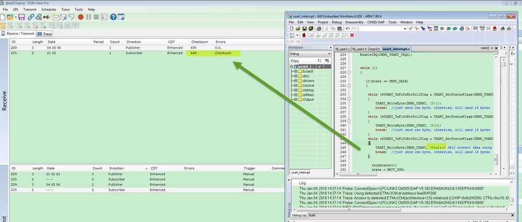Open LIN menu in PLIN-View
This screenshot has height=222, width=522.
(15, 9)
